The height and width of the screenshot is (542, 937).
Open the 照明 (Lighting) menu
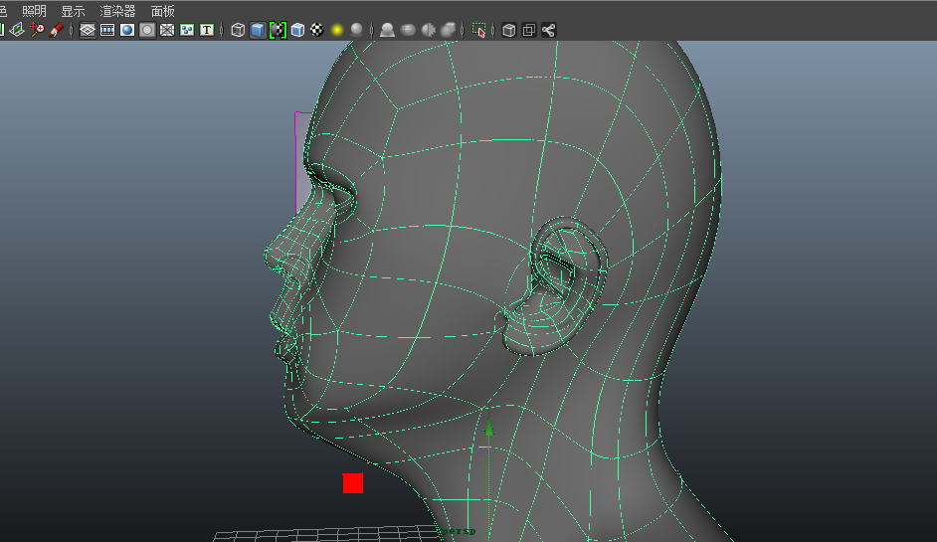[x=34, y=11]
